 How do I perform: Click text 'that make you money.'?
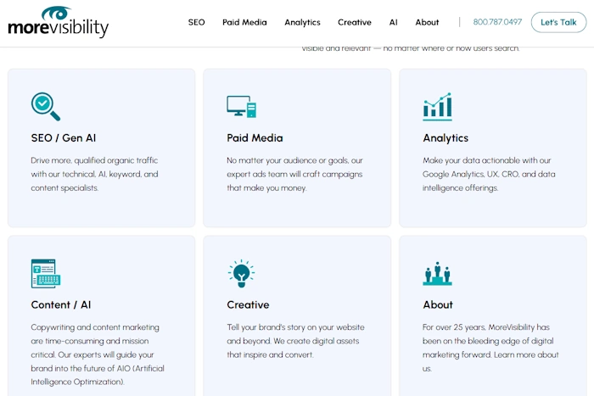click(266, 188)
